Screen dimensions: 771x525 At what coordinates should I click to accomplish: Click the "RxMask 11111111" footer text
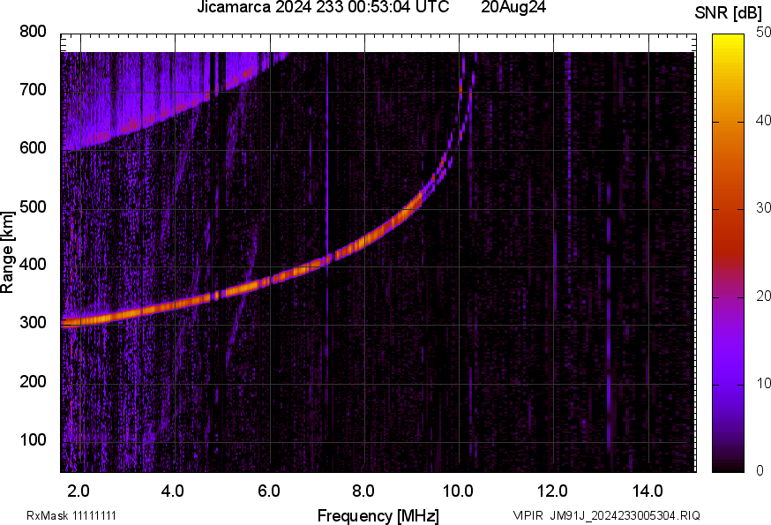[x=71, y=515]
